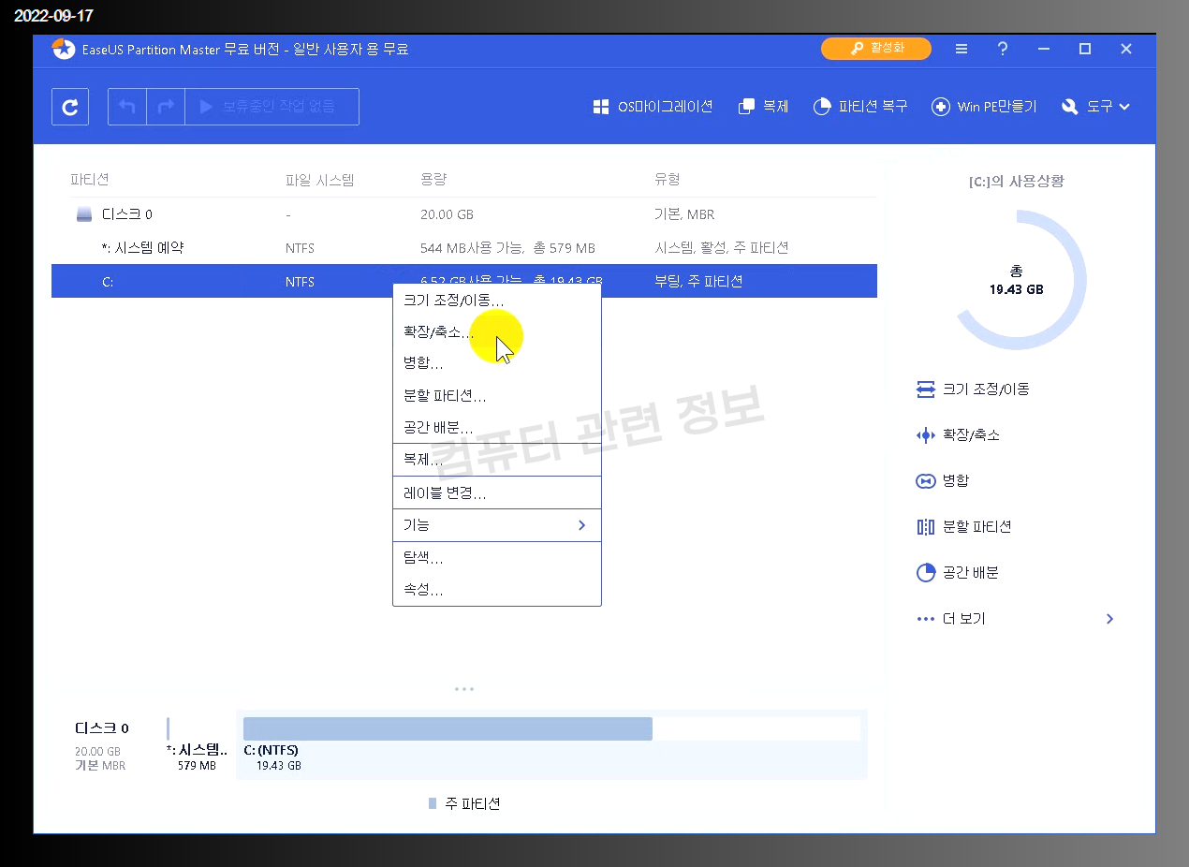Expand the 도구 tools dropdown
Screen dimensions: 1189x867
pos(1096,107)
